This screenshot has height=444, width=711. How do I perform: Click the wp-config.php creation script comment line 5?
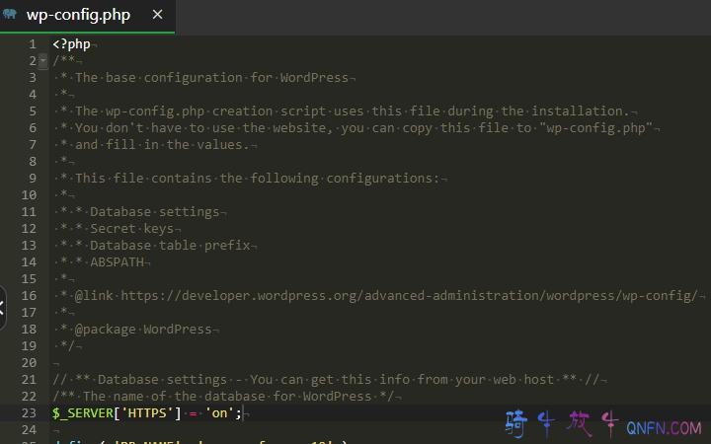(352, 111)
